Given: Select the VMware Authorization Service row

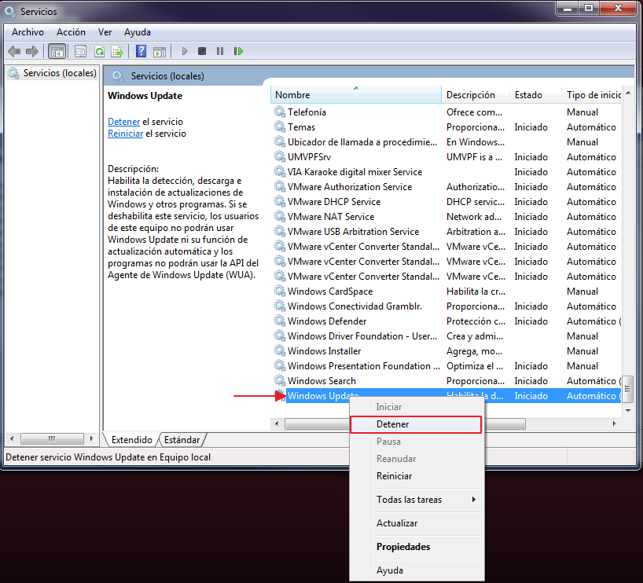Looking at the screenshot, I should point(446,187).
